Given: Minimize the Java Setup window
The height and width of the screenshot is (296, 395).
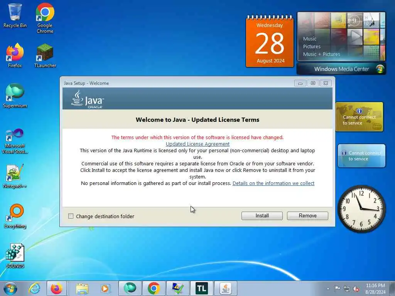Looking at the screenshot, I should coord(300,83).
